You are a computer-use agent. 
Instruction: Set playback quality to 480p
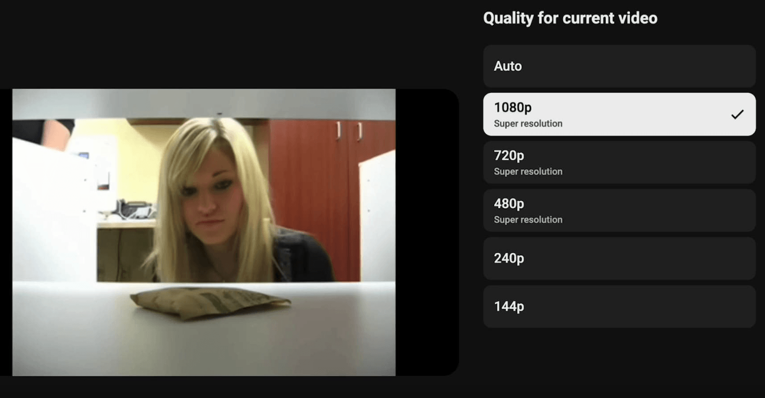619,210
